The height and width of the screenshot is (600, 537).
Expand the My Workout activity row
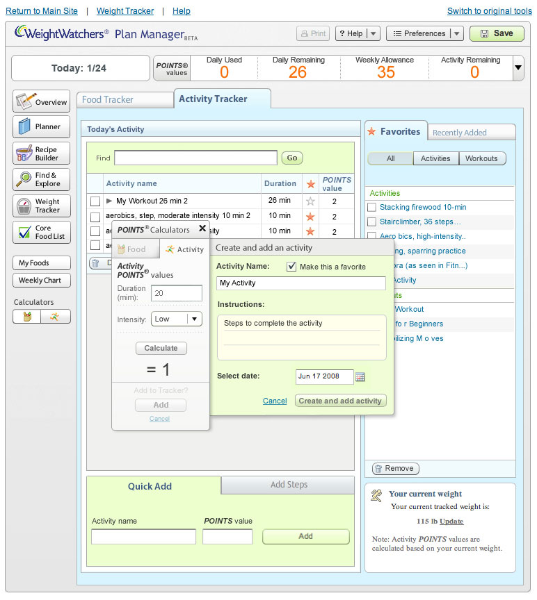109,201
